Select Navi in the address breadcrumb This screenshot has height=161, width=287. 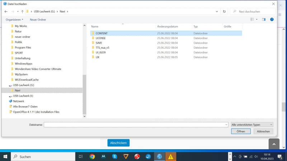(62, 11)
